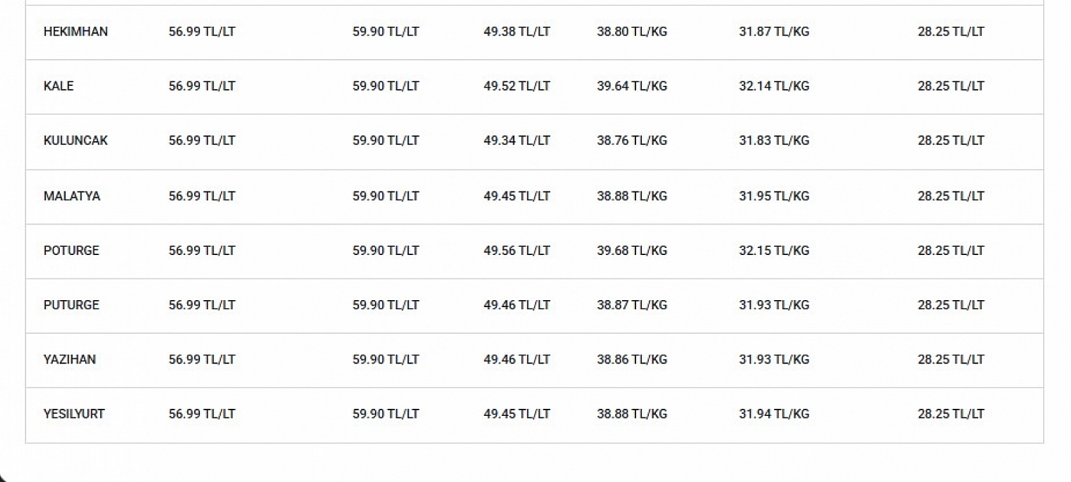Click the HEKIMHAN district name
The height and width of the screenshot is (482, 1071).
(75, 32)
